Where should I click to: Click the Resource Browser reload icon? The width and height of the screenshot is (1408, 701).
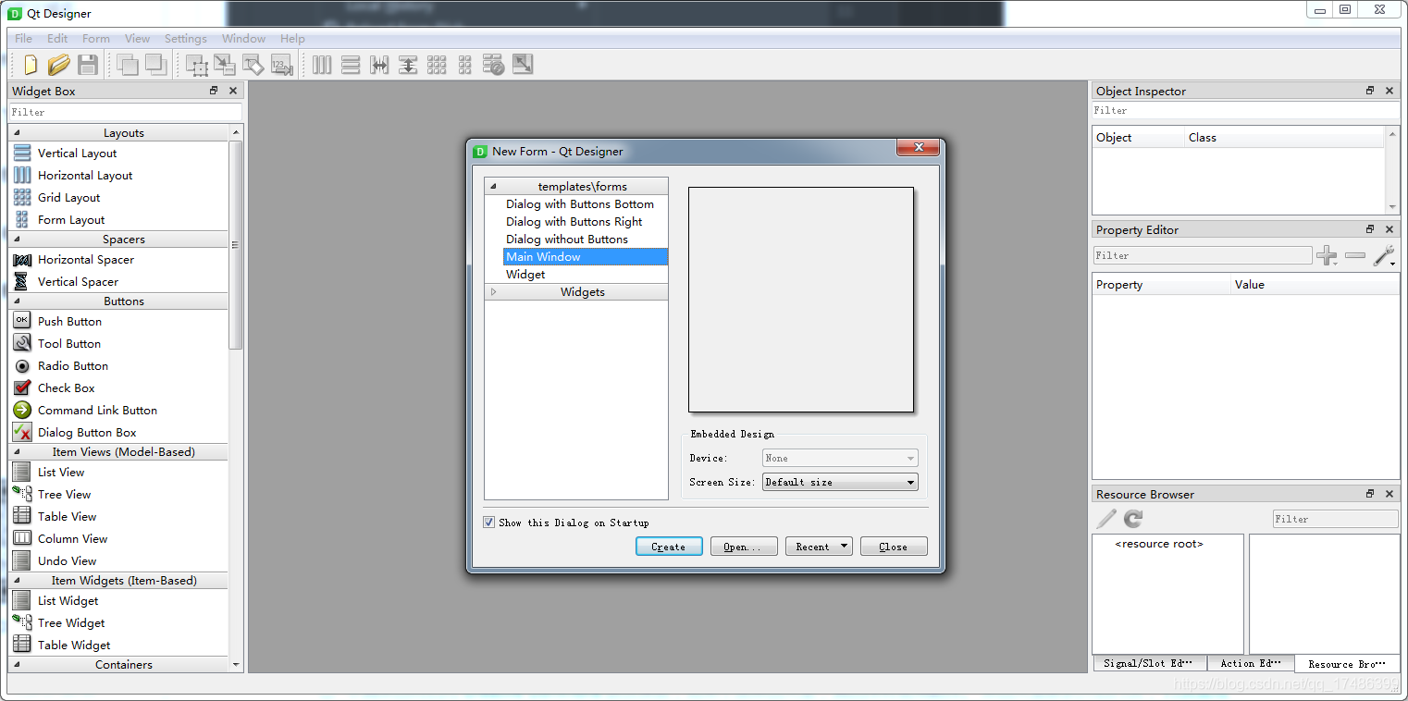[1133, 519]
